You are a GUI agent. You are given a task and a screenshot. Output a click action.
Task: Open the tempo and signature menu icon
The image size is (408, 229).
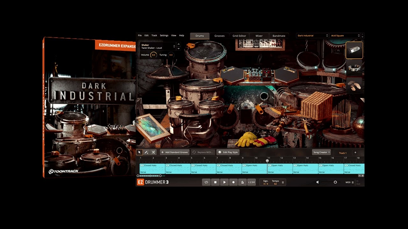(x=283, y=182)
